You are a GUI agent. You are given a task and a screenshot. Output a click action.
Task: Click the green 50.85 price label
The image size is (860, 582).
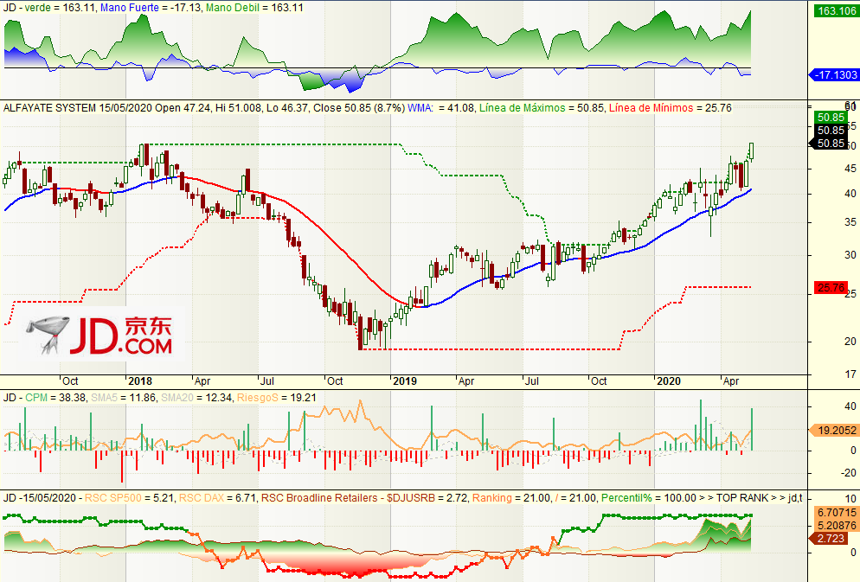tap(831, 118)
